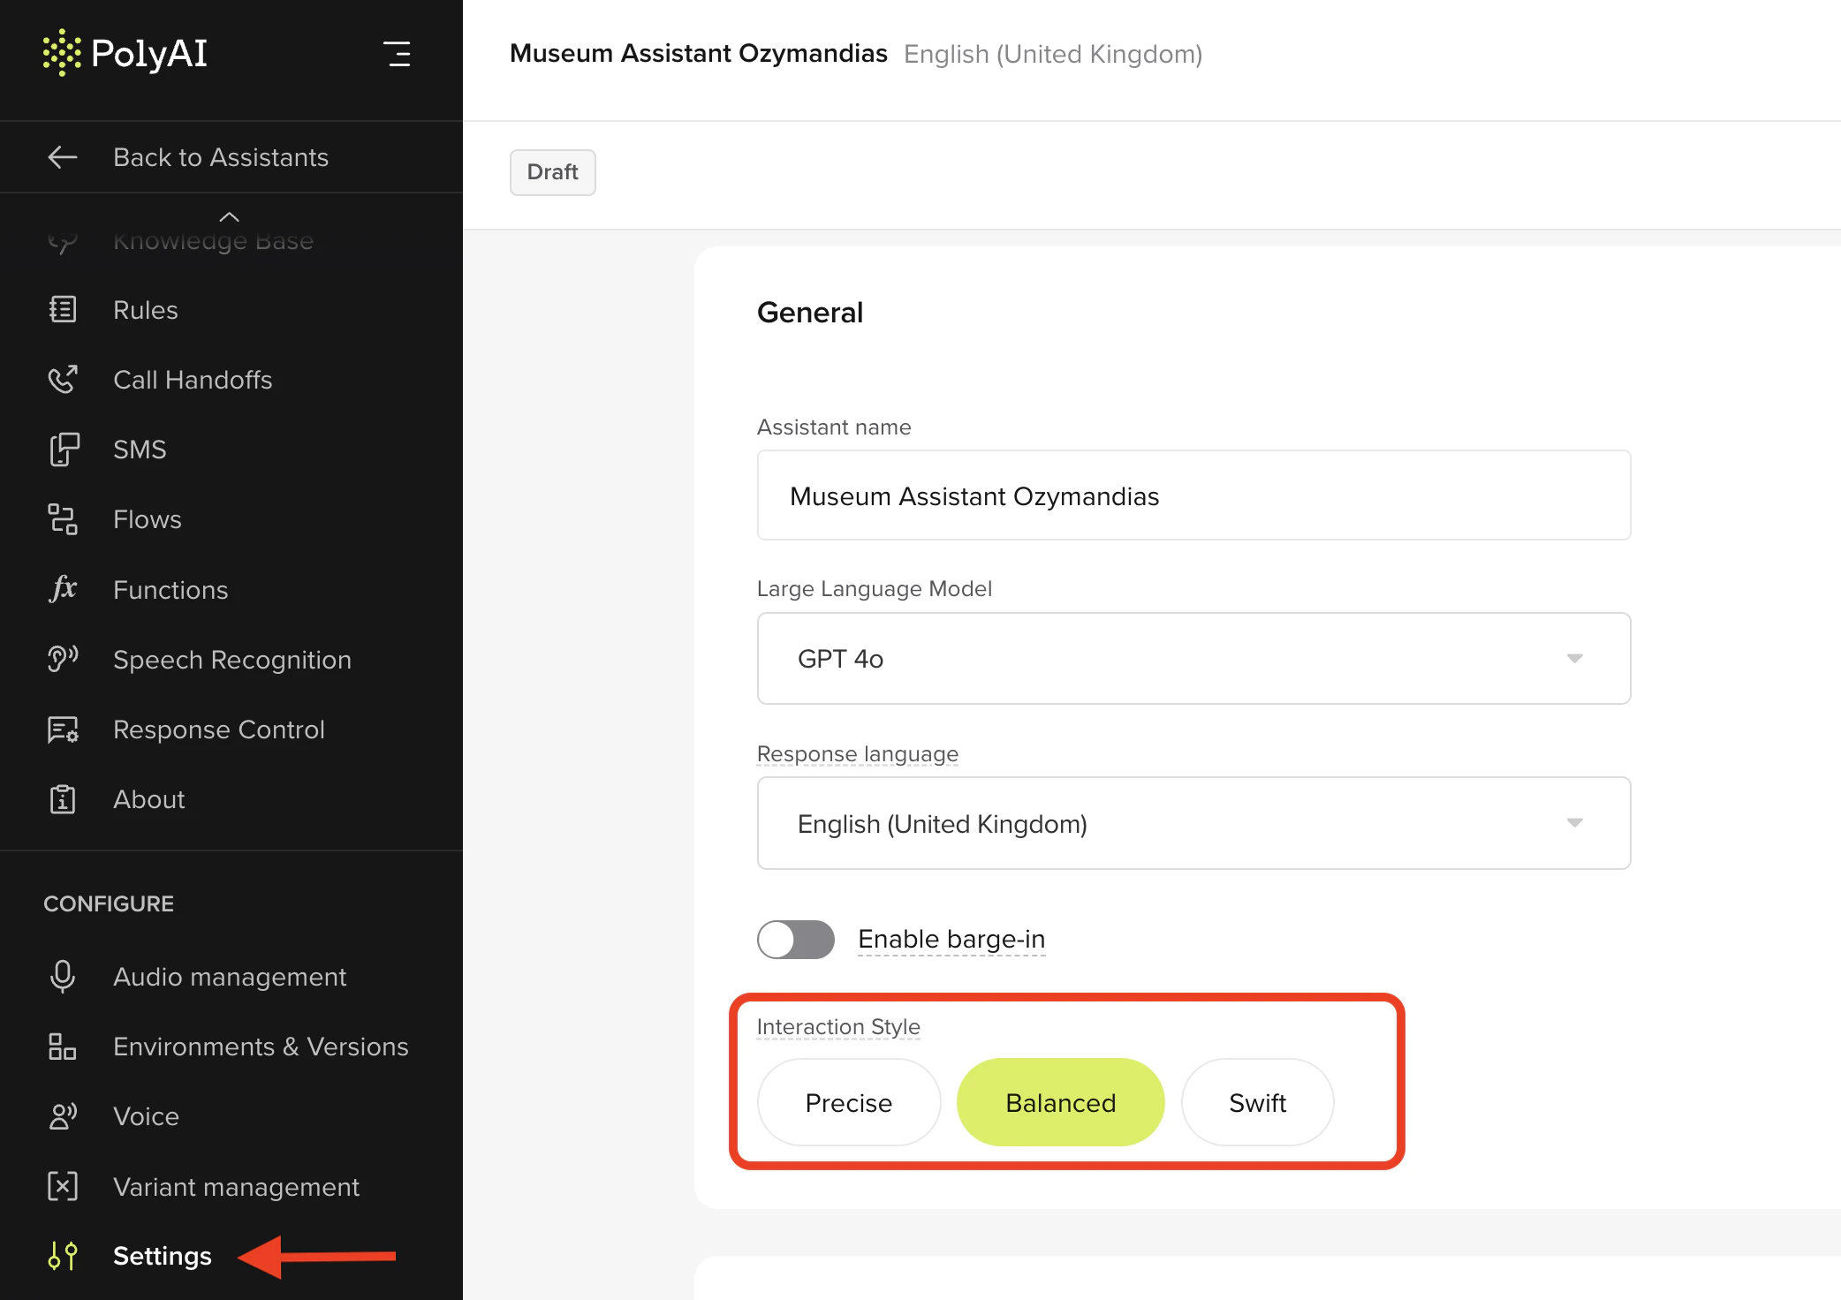Click the back arrow icon

tap(63, 157)
